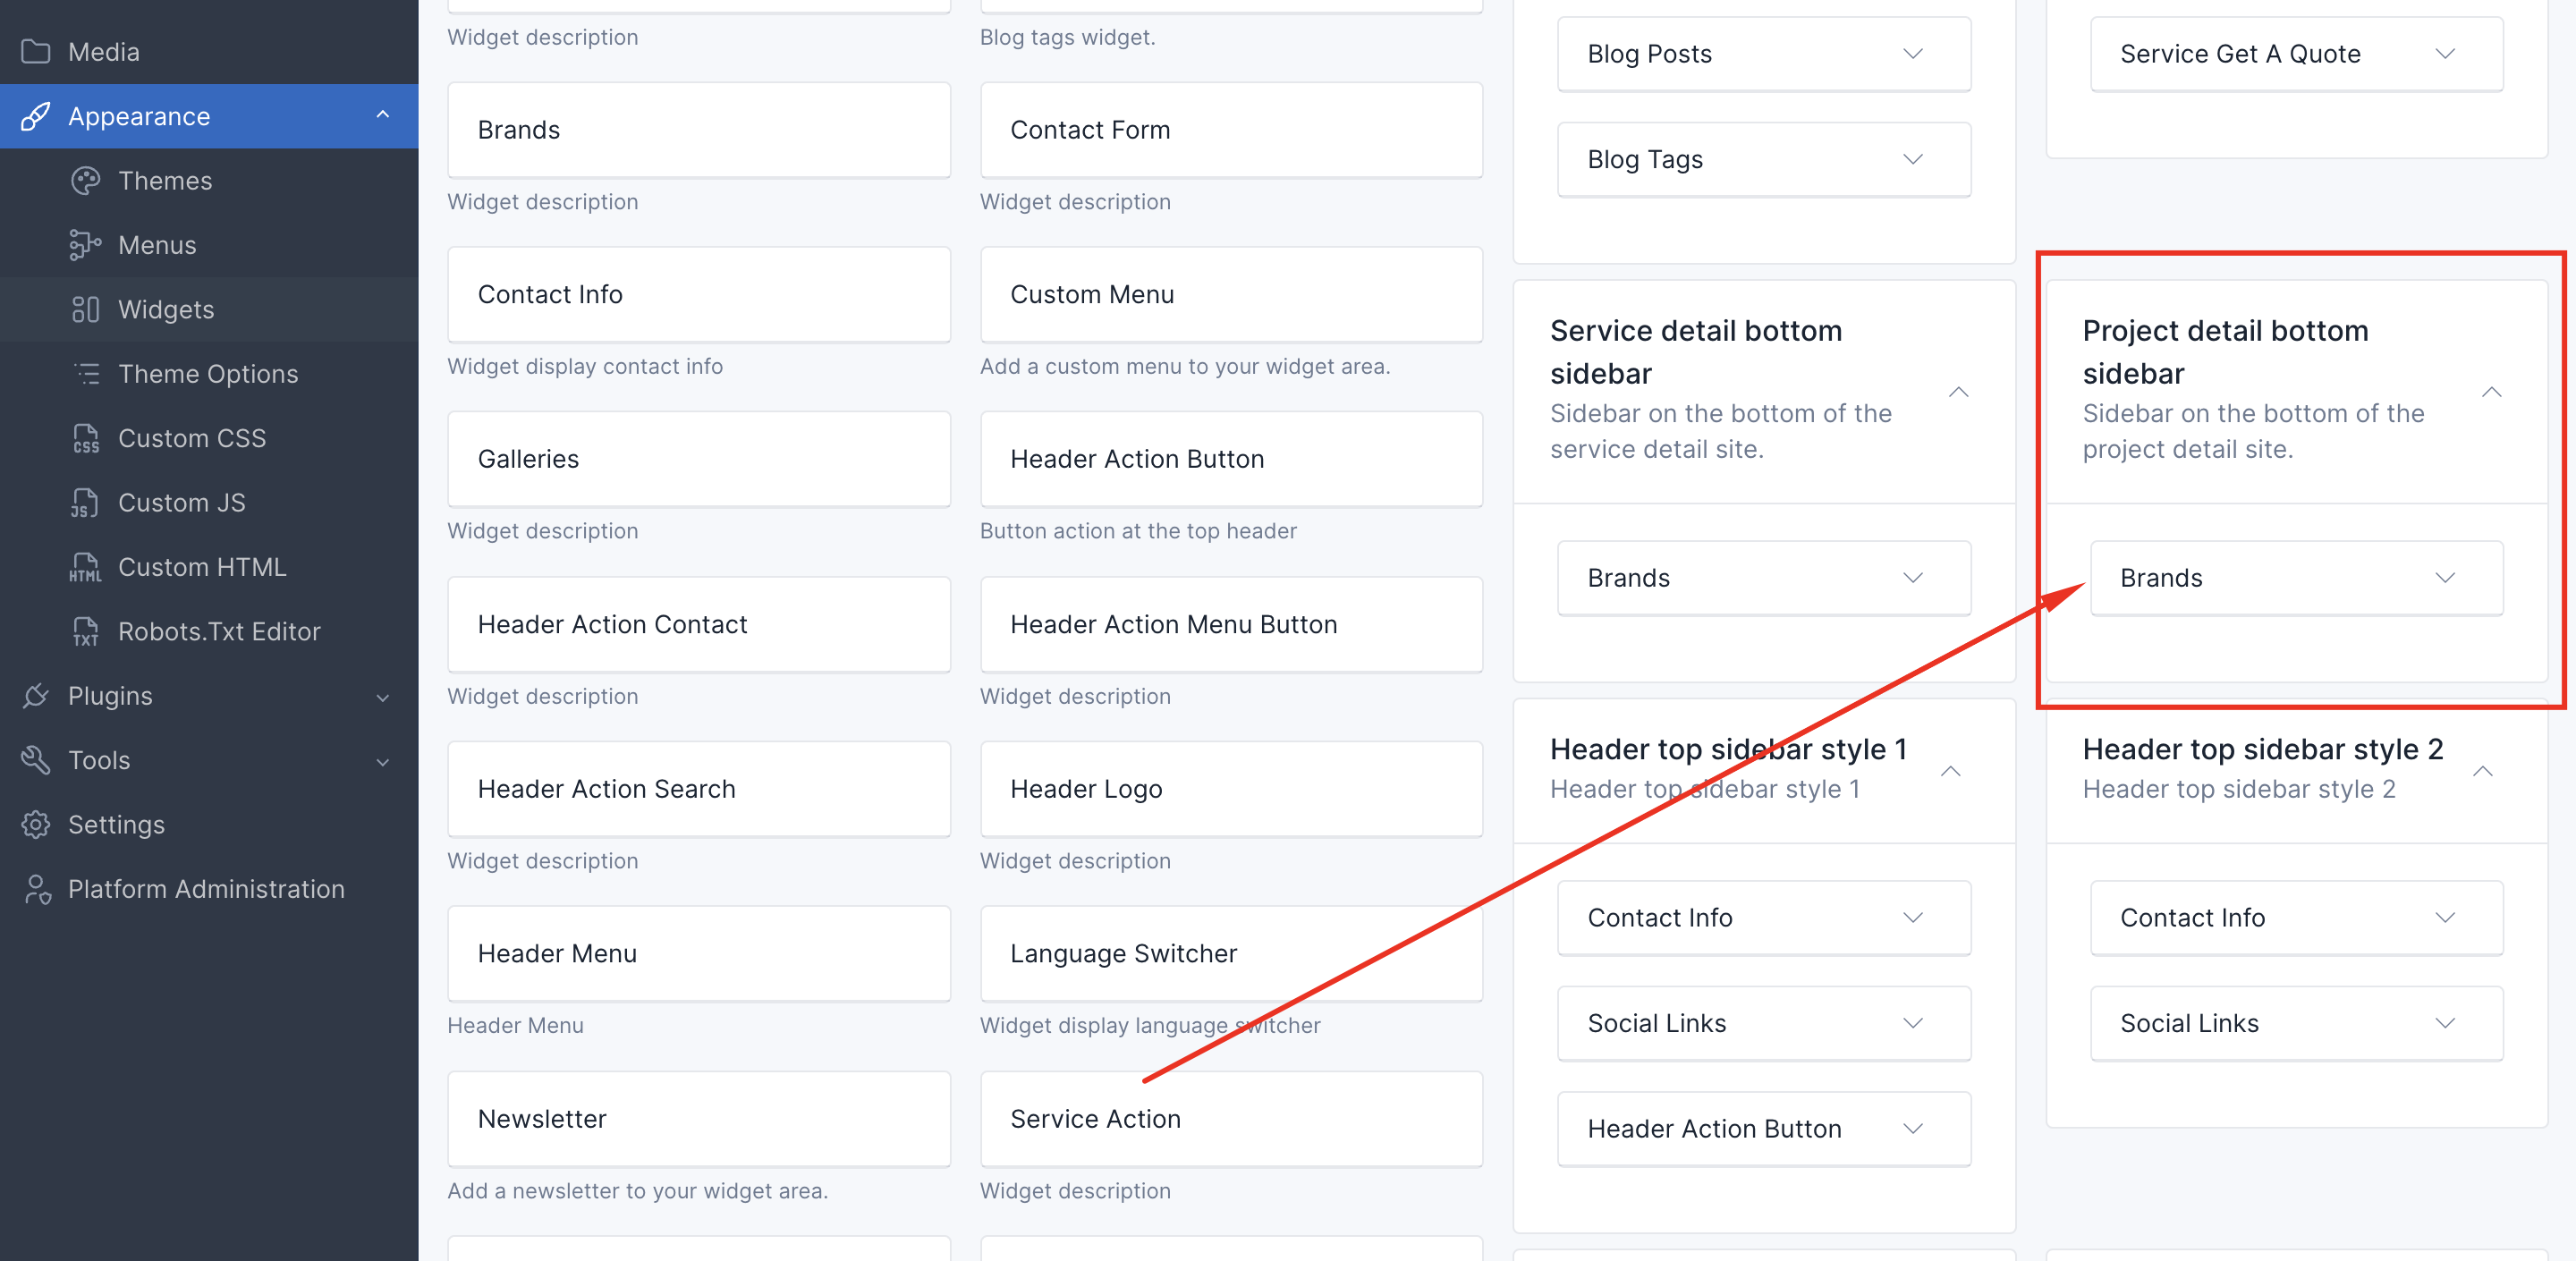
Task: Collapse Header top sidebar style 1
Action: 1950,771
